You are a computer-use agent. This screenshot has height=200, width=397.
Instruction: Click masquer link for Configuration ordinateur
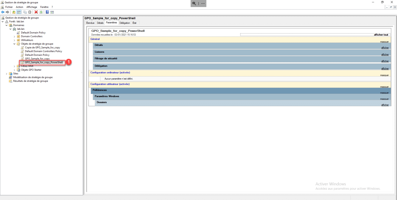(x=384, y=75)
